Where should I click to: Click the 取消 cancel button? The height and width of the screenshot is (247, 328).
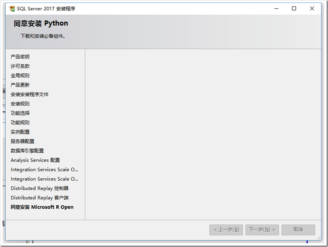(298, 230)
